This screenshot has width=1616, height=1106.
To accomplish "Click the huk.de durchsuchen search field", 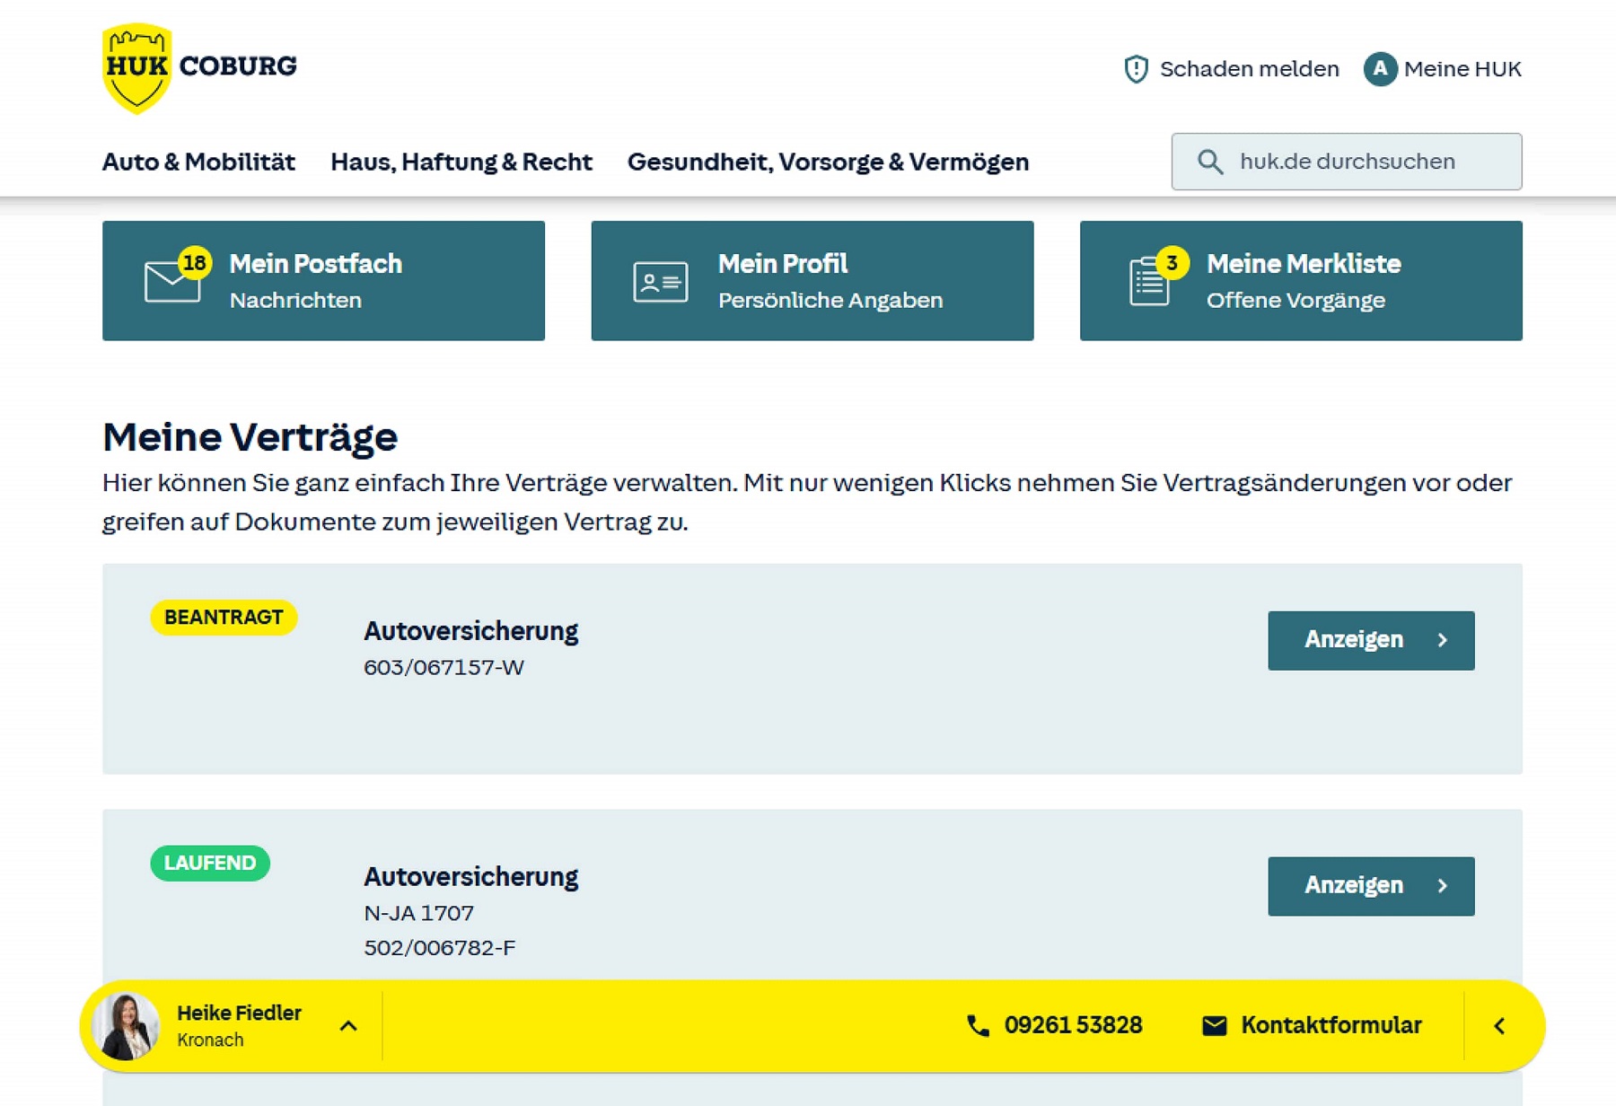I will pos(1347,162).
